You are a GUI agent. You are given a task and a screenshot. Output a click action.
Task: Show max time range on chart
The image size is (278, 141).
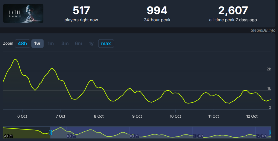tap(106, 44)
